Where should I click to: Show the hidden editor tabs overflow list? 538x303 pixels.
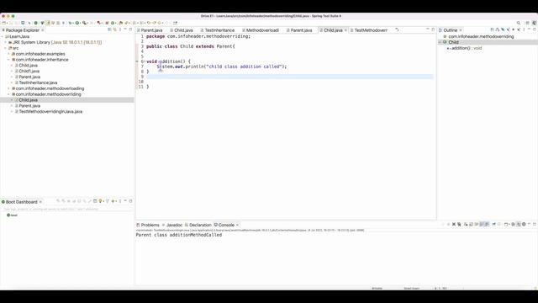pyautogui.click(x=397, y=30)
